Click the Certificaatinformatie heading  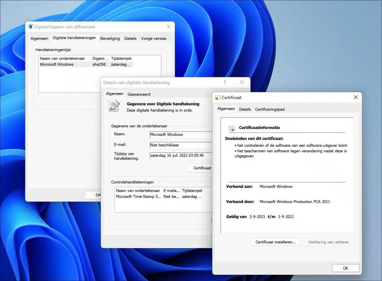pyautogui.click(x=259, y=127)
